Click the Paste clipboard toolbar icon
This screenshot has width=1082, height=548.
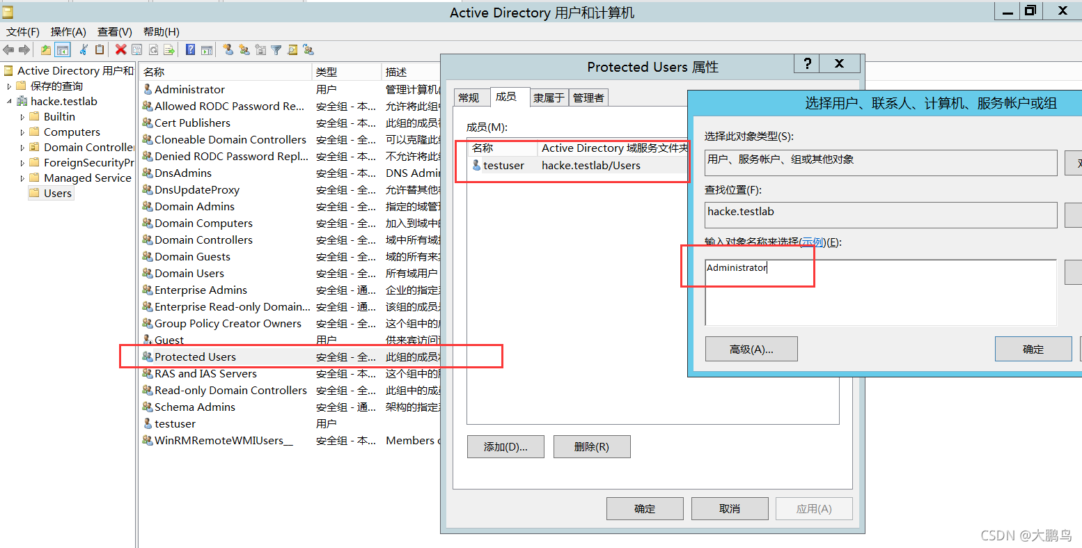(100, 49)
